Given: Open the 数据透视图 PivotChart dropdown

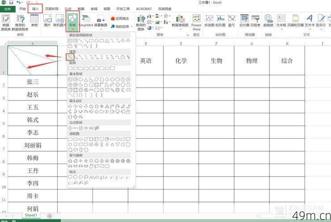Looking at the screenshot, I should (x=180, y=25).
